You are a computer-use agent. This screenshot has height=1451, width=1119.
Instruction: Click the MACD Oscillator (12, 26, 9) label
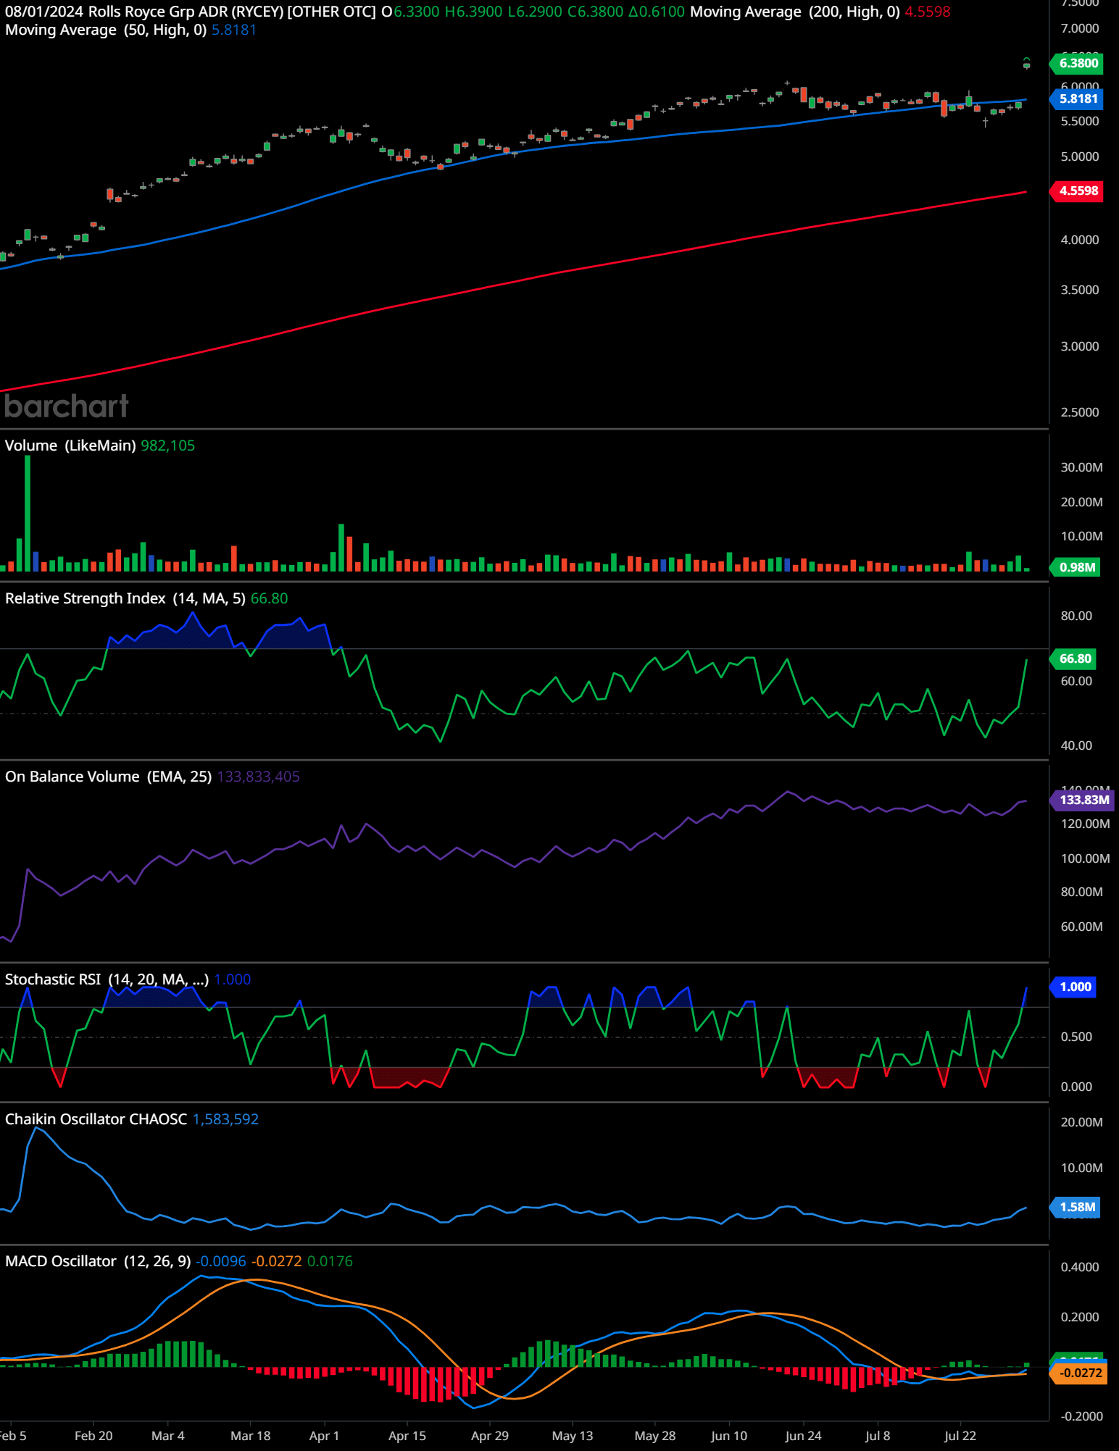98,1261
